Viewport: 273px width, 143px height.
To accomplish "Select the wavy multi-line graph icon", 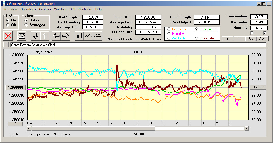I will point(98,36).
